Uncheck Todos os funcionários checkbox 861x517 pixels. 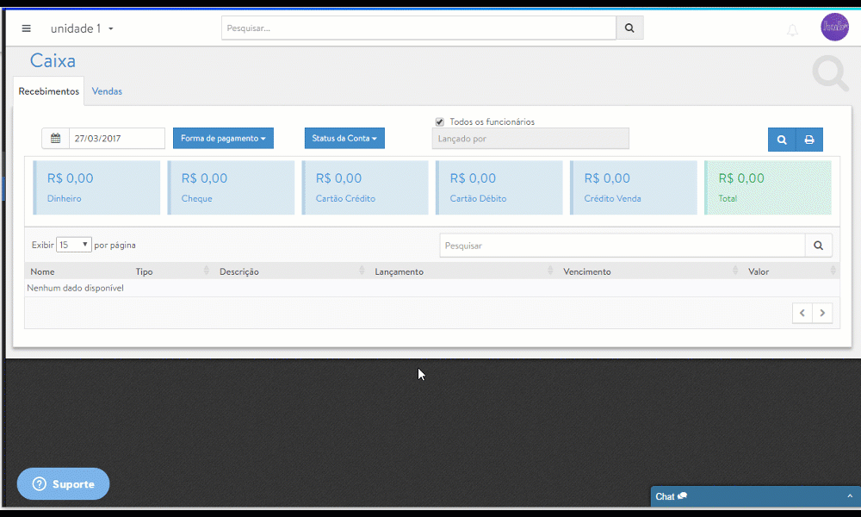click(440, 122)
